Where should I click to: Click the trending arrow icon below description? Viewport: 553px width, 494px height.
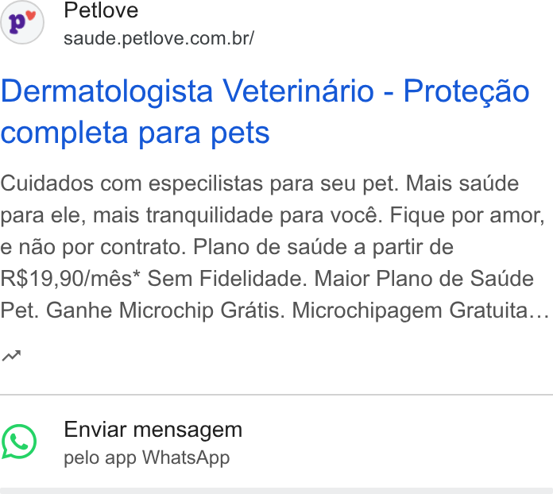(11, 356)
